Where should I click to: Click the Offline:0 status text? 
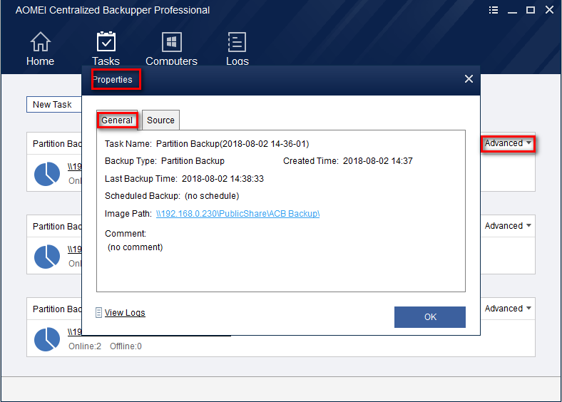pos(126,346)
